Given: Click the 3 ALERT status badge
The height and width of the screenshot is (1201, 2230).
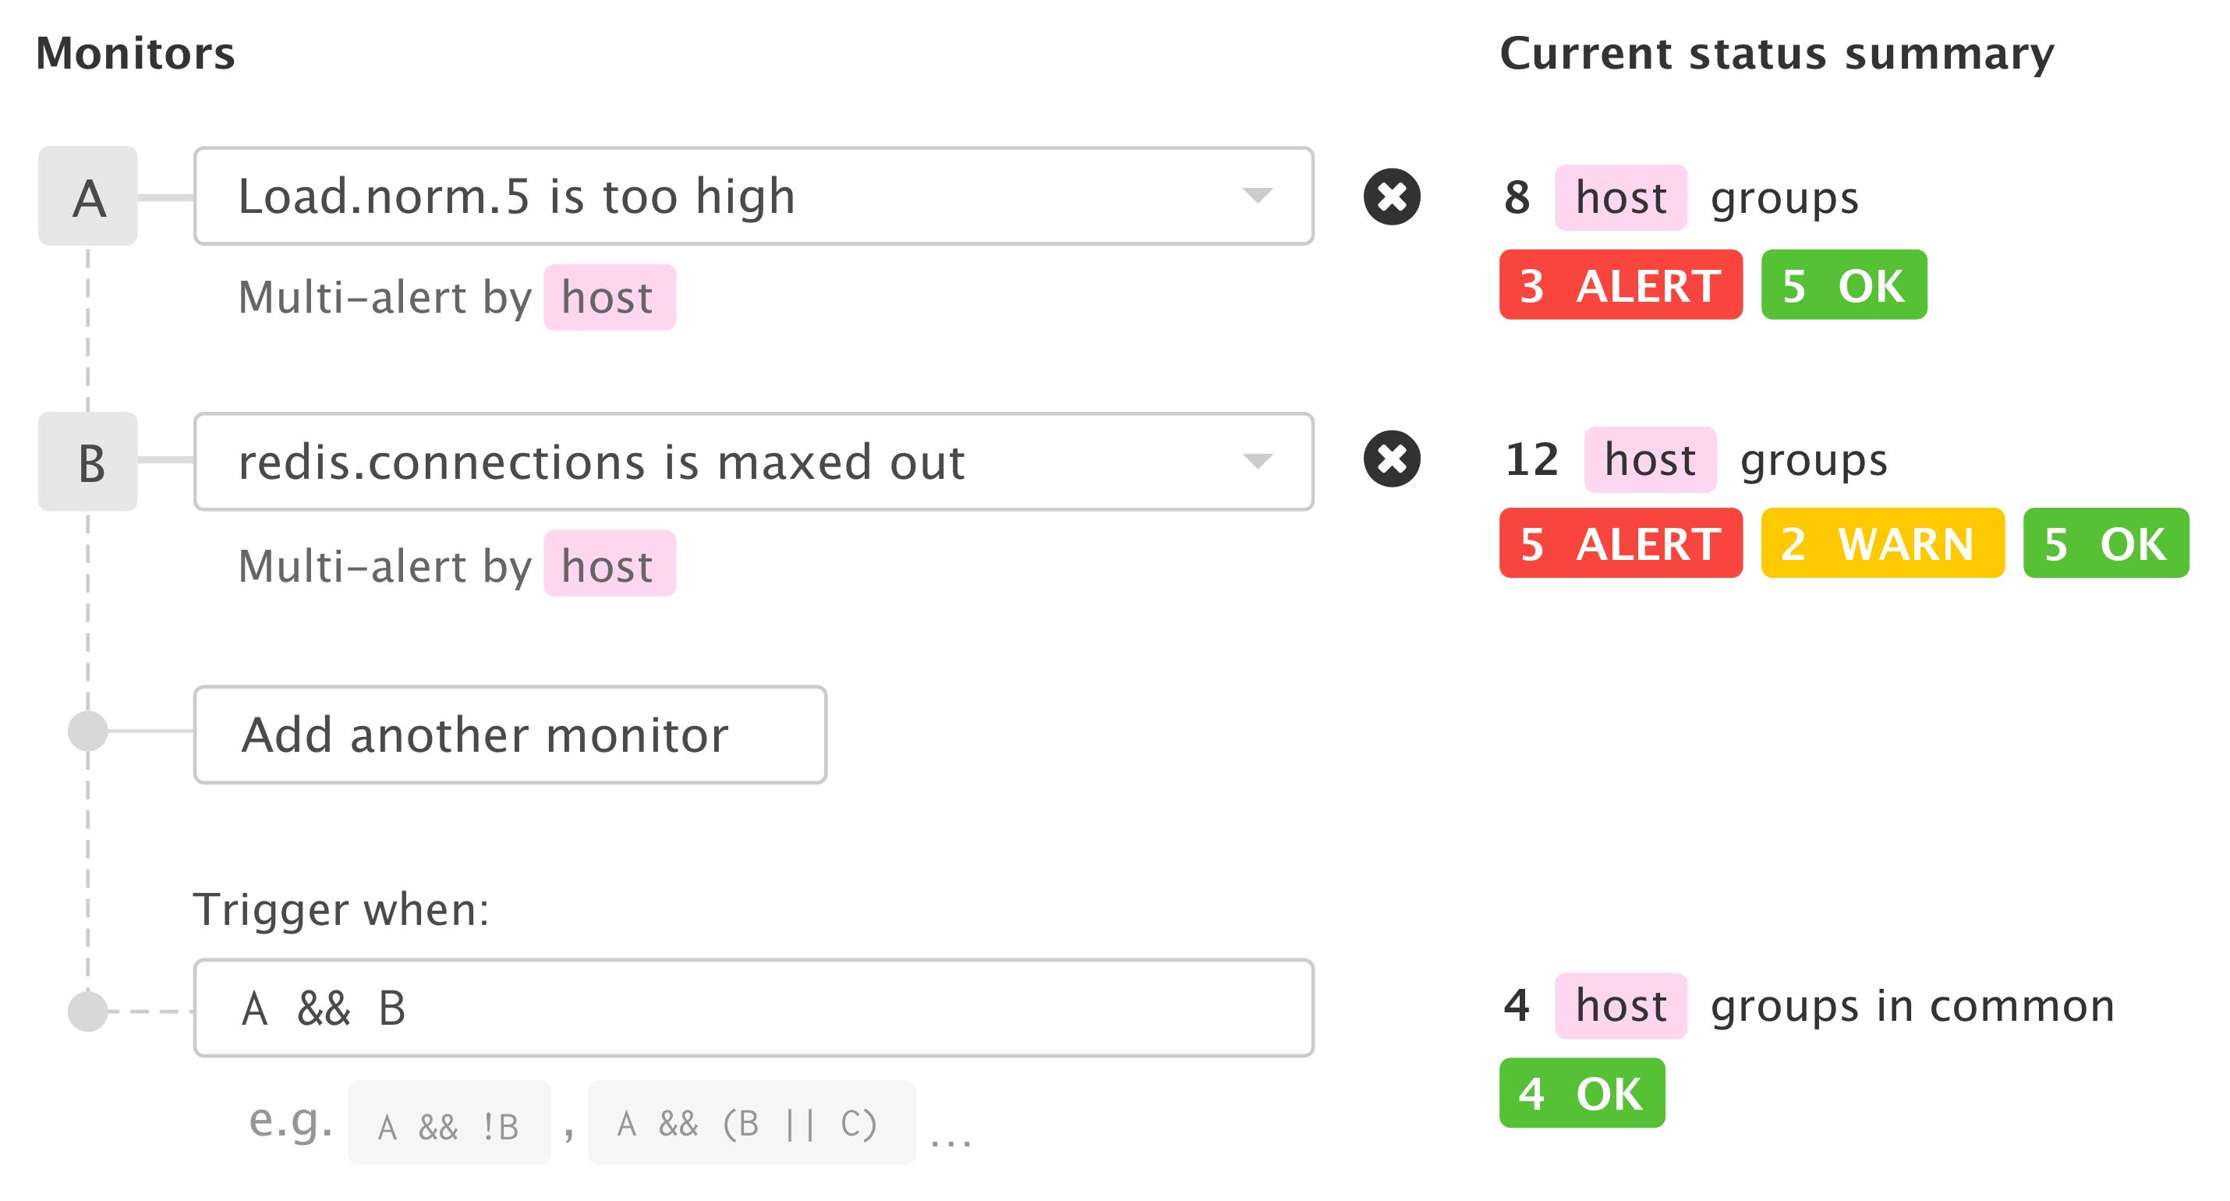Looking at the screenshot, I should [x=1619, y=285].
